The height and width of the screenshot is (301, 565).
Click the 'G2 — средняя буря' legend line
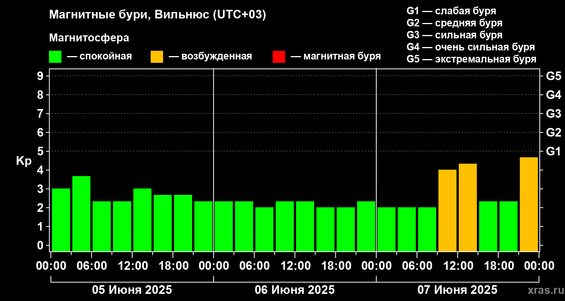click(x=455, y=23)
